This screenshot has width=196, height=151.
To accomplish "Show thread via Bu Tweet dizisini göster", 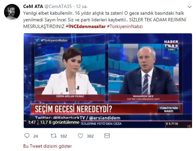I will point(47,146).
